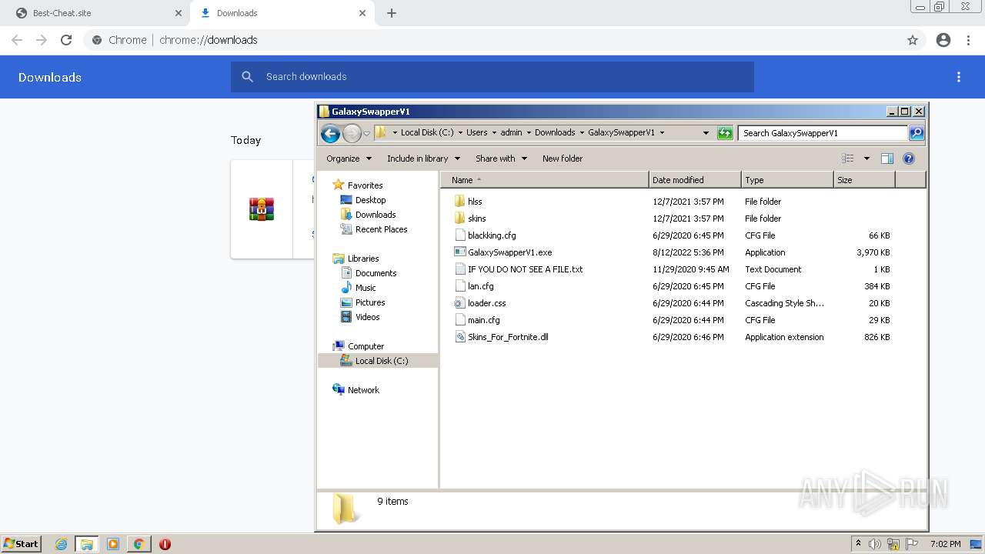Select the skins folder icon
The height and width of the screenshot is (554, 985).
(459, 219)
